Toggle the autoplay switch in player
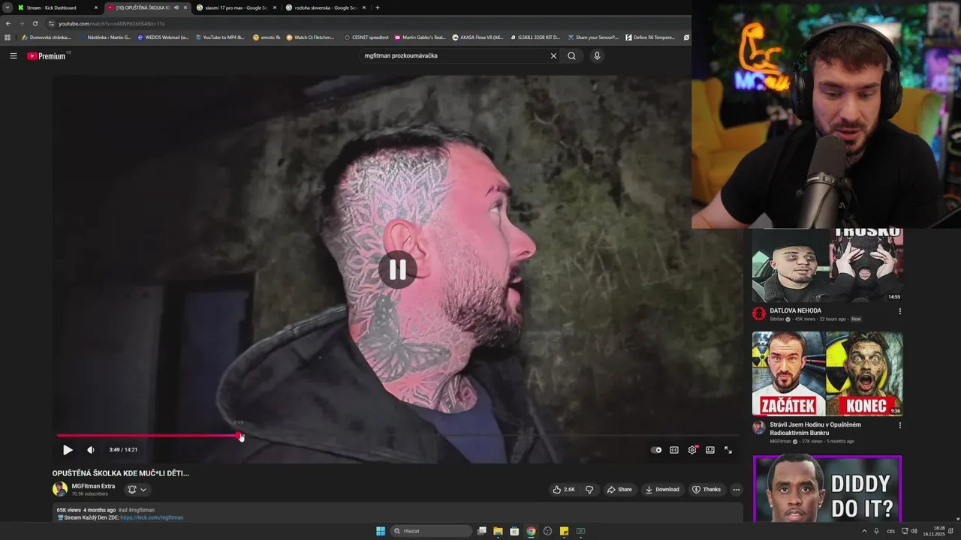 [x=656, y=450]
